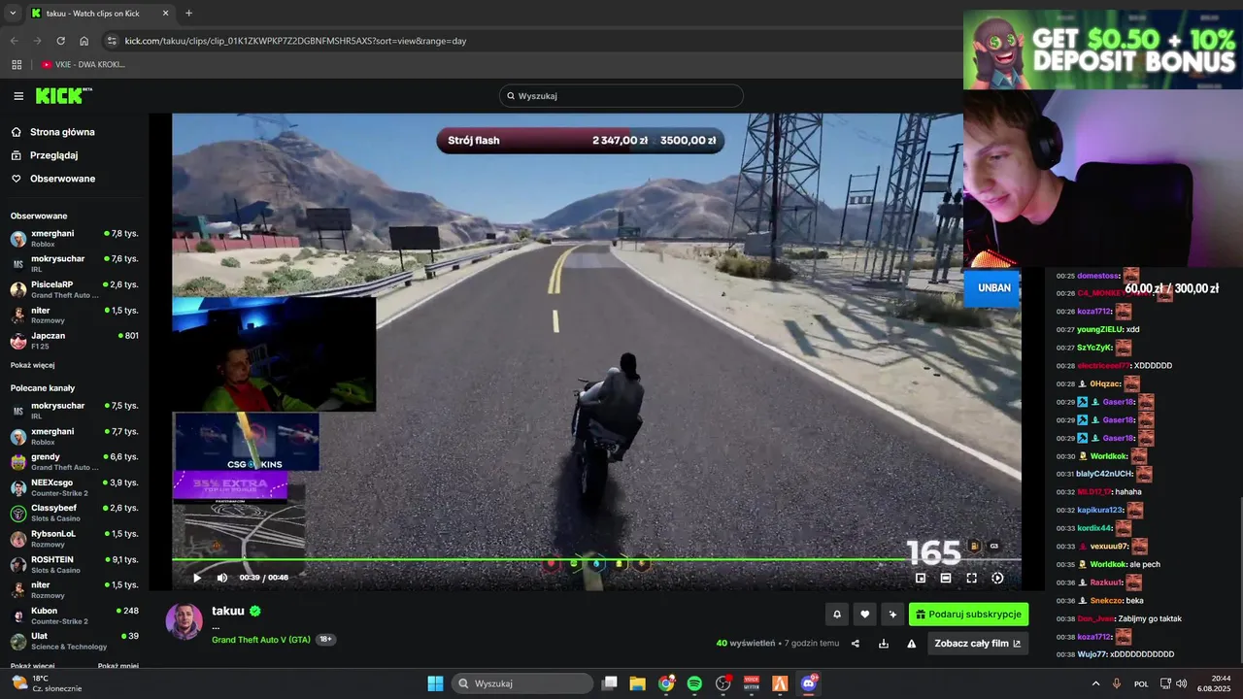Viewport: 1243px width, 699px height.
Task: Expand followed list with first Pokaż więcej
Action: (x=32, y=365)
